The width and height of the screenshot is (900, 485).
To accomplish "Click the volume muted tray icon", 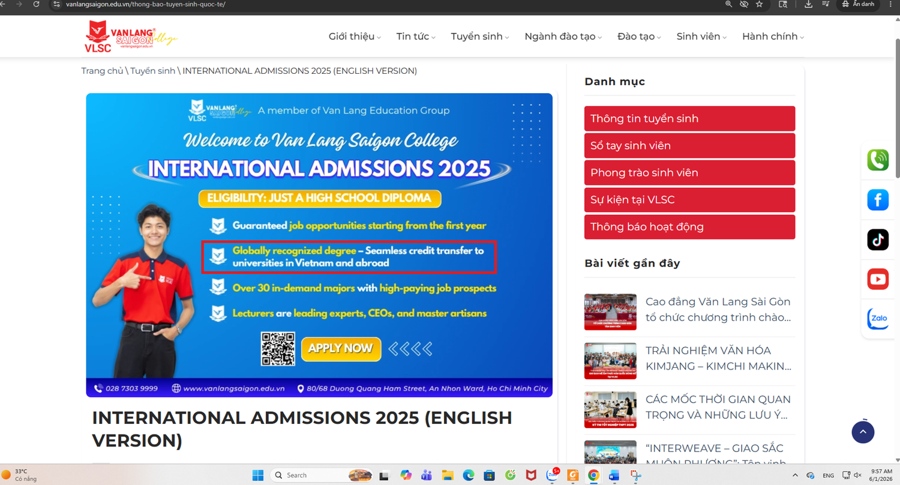I will coord(857,475).
